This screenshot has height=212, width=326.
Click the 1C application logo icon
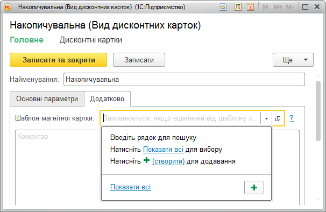tap(8, 7)
